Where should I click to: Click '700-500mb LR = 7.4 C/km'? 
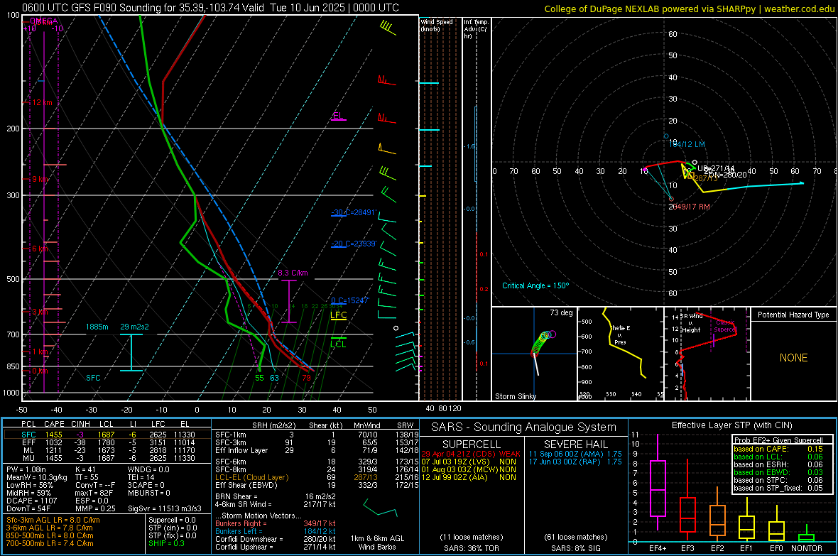pyautogui.click(x=50, y=543)
